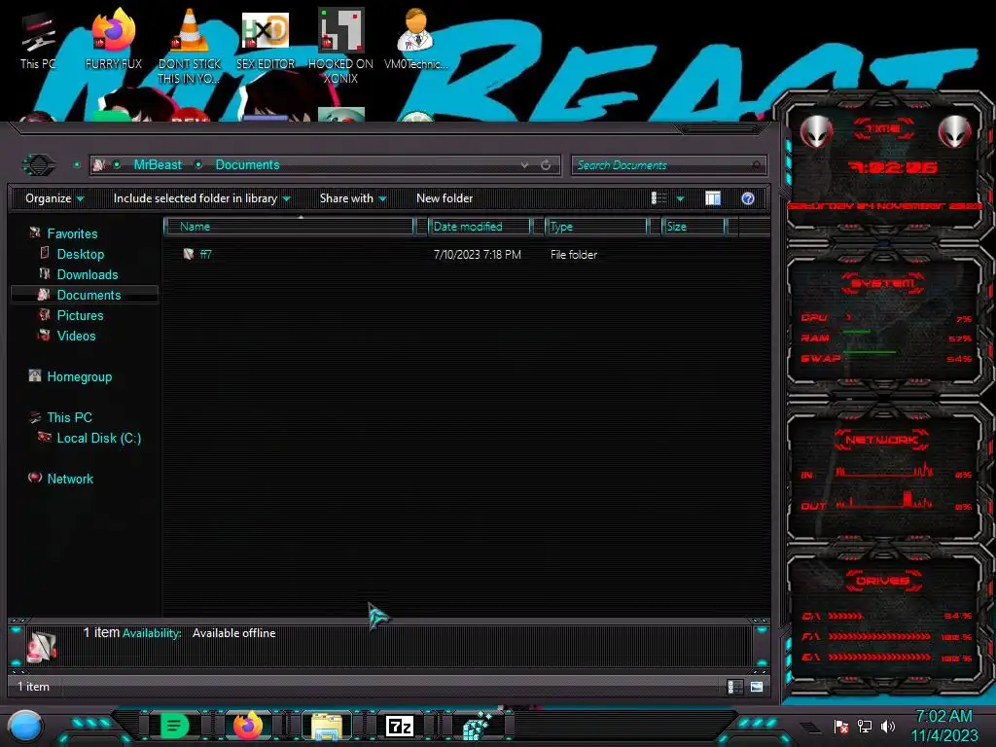The image size is (996, 747).
Task: Click Documents in the address breadcrumb
Action: 247,165
